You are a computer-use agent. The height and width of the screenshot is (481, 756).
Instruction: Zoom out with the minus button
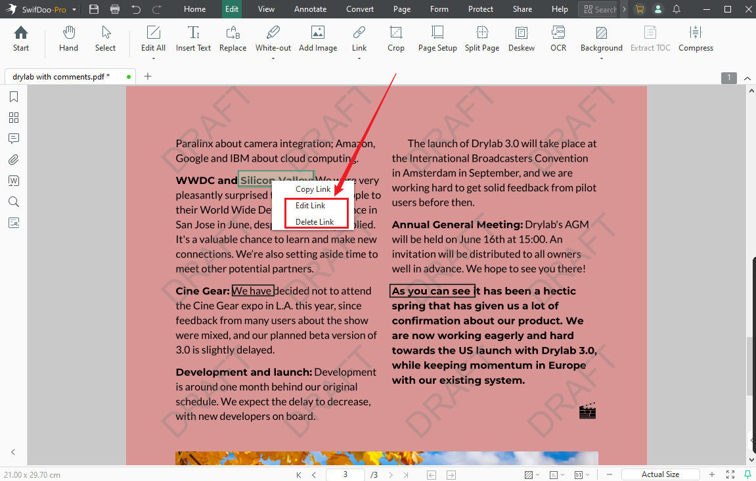(610, 474)
